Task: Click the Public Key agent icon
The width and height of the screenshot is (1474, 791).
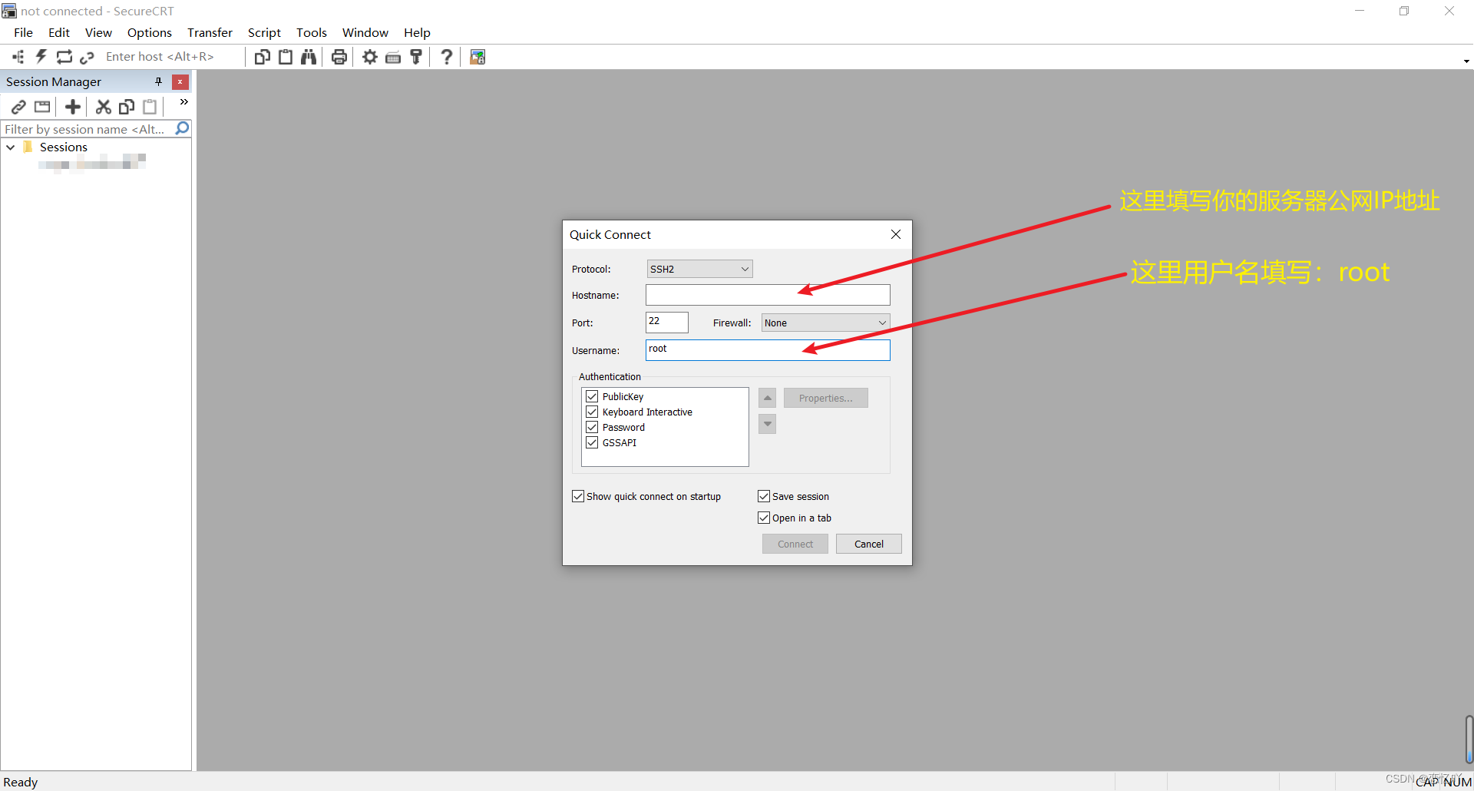Action: click(416, 57)
